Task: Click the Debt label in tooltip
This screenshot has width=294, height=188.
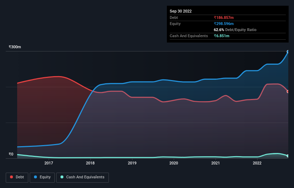Action: point(174,18)
